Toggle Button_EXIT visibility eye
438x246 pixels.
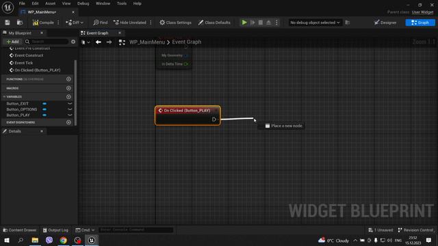point(70,104)
